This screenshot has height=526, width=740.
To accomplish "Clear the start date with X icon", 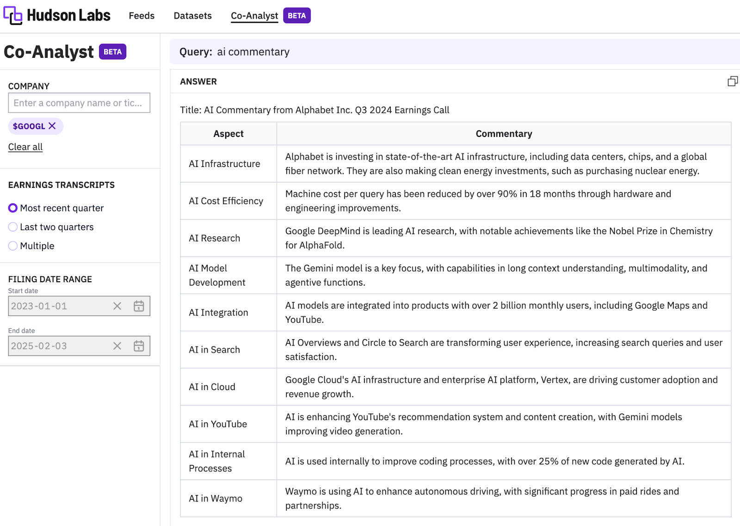I will [x=117, y=306].
